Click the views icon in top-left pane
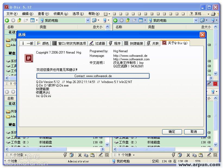Screen dimensions: 223x168 pos(32,20)
